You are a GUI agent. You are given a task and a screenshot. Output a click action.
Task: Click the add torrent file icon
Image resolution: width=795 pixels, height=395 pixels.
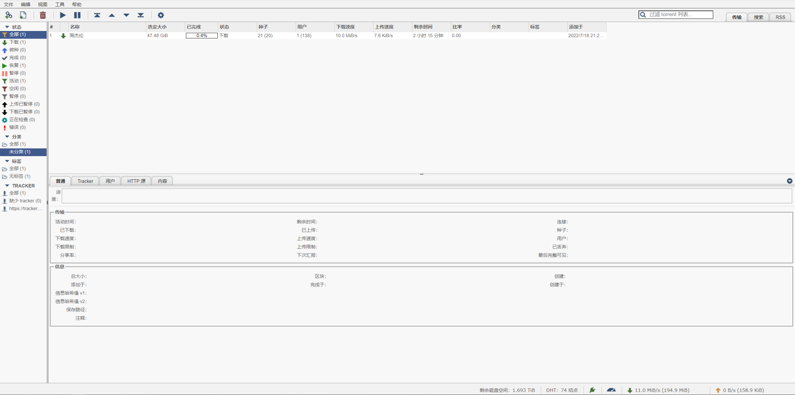click(23, 15)
